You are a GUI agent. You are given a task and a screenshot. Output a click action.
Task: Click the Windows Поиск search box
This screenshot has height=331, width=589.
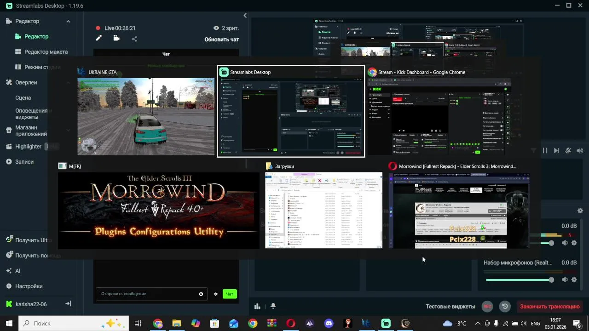click(74, 323)
